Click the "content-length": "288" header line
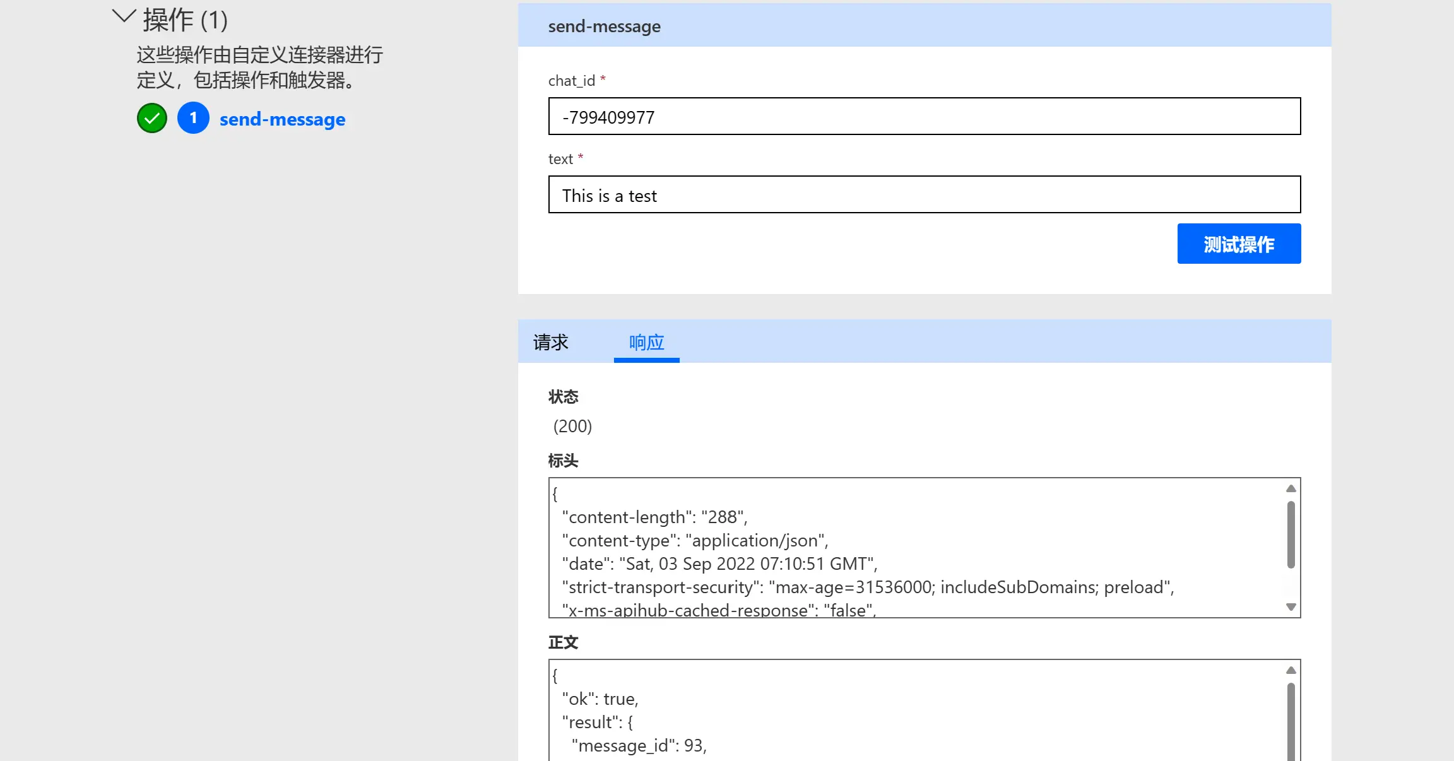1454x761 pixels. point(655,517)
